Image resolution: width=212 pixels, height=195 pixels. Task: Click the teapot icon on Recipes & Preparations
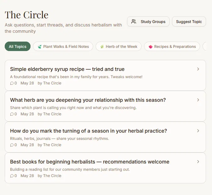point(151,47)
